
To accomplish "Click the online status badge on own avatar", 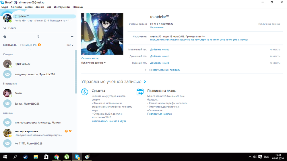I will tap(10, 21).
